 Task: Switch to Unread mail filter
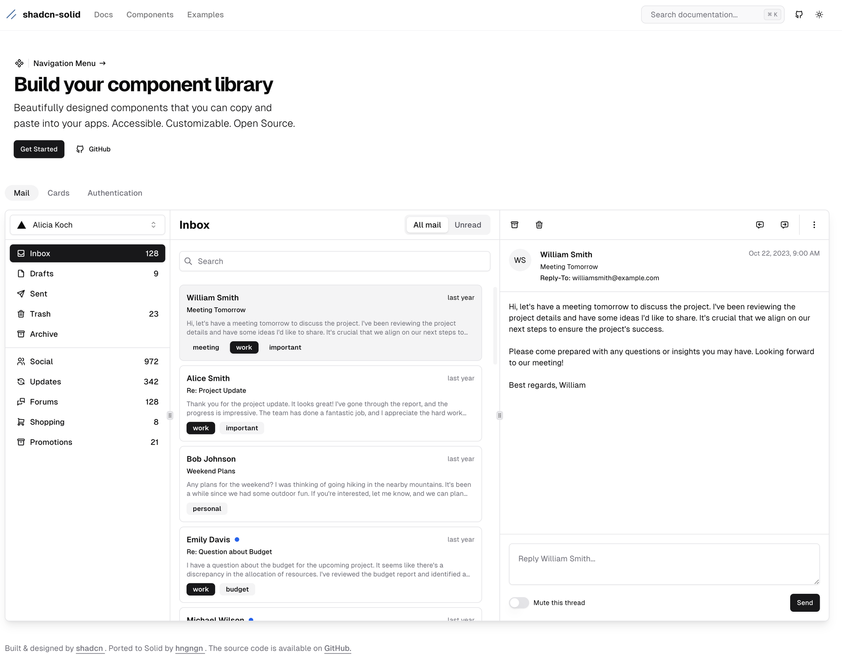click(468, 225)
